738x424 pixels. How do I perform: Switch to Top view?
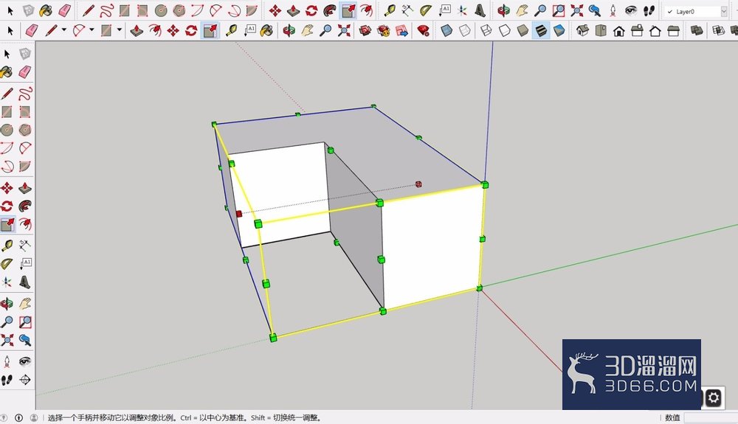601,31
